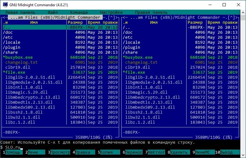
Task: Select the /.. parent entry in left panel
Action: [60, 27]
